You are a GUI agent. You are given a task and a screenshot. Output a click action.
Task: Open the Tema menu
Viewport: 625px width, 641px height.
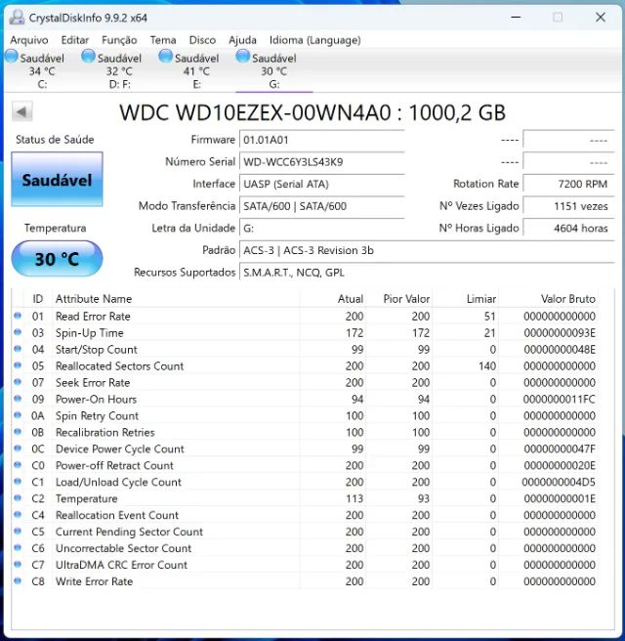pos(162,40)
